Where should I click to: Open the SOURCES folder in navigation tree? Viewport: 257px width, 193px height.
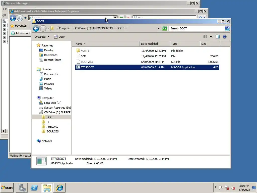(52, 131)
